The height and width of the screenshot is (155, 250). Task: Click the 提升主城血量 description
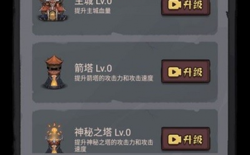[93, 11]
